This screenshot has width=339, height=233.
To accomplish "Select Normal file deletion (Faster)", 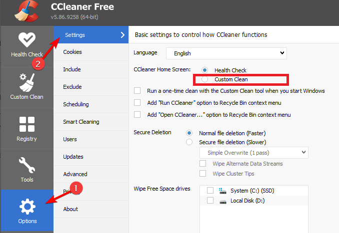I will pyautogui.click(x=189, y=133).
